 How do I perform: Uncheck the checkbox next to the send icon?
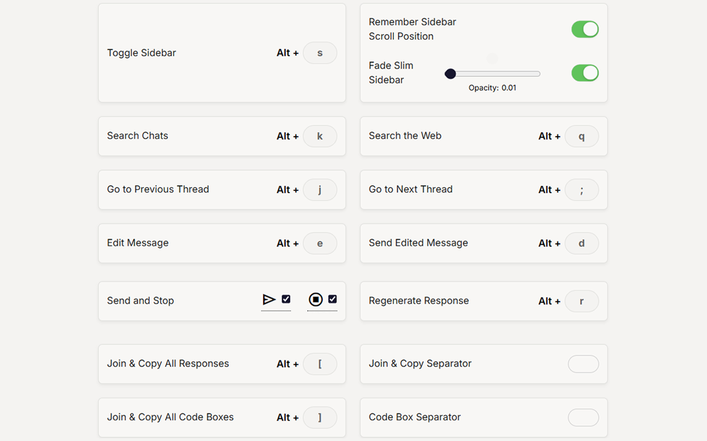point(286,299)
